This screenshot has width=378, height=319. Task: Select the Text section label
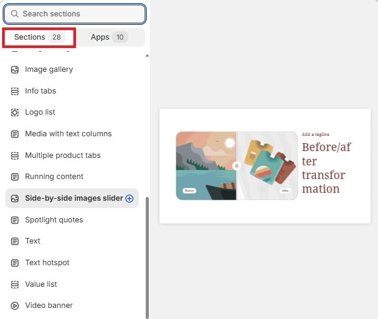pyautogui.click(x=33, y=241)
